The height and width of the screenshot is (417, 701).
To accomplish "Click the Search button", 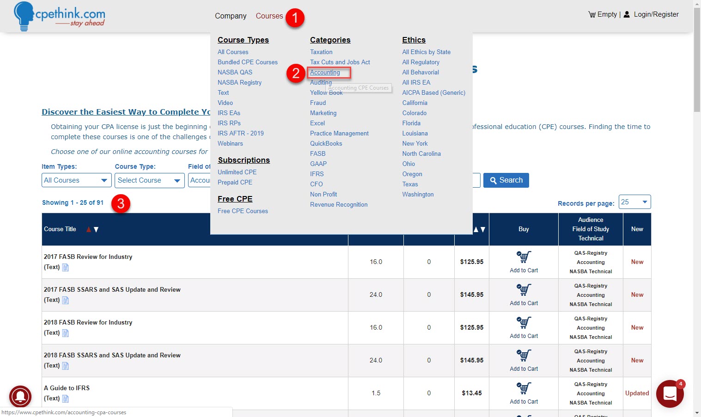I will [x=506, y=180].
